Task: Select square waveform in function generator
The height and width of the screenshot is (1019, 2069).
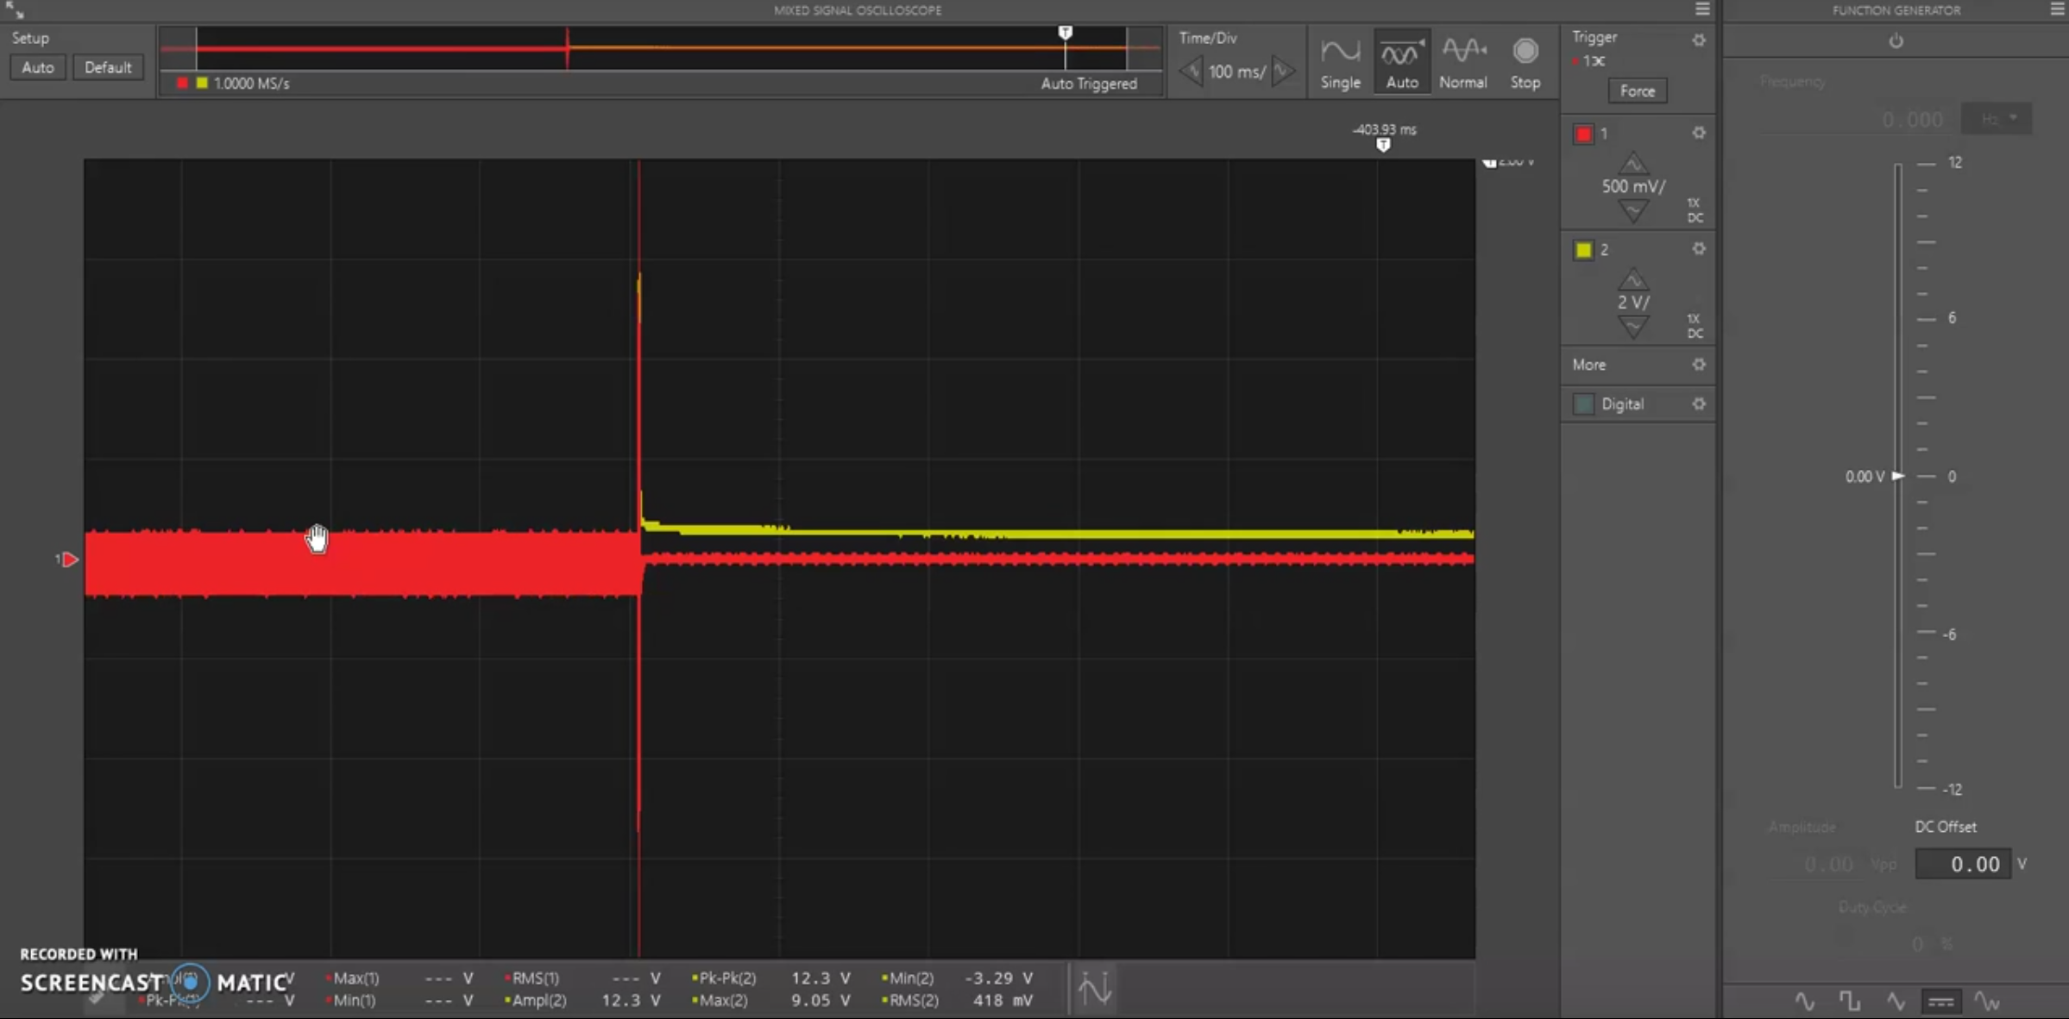Action: 1849,1001
